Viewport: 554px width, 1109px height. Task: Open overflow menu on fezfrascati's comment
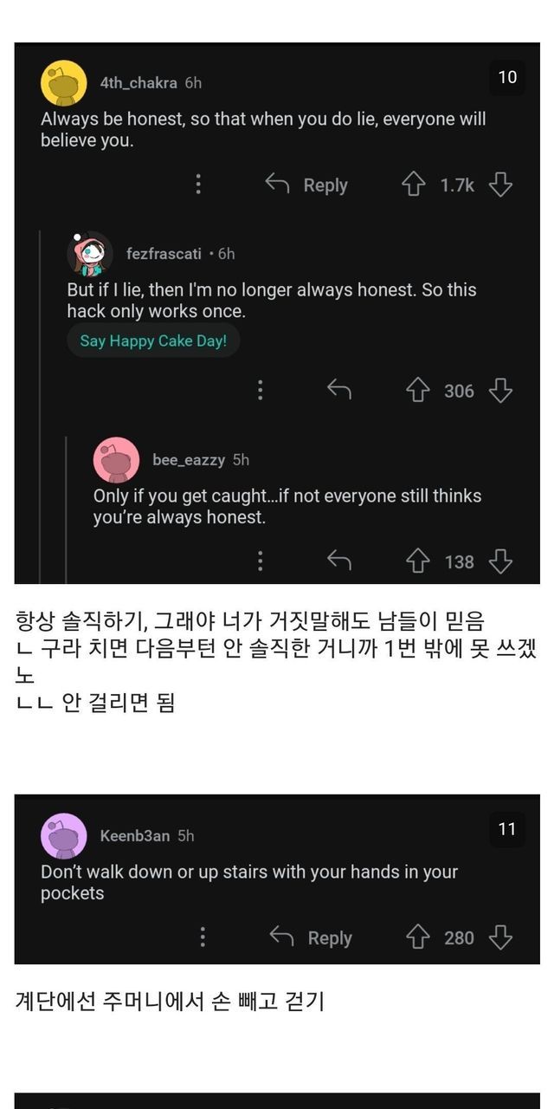260,391
